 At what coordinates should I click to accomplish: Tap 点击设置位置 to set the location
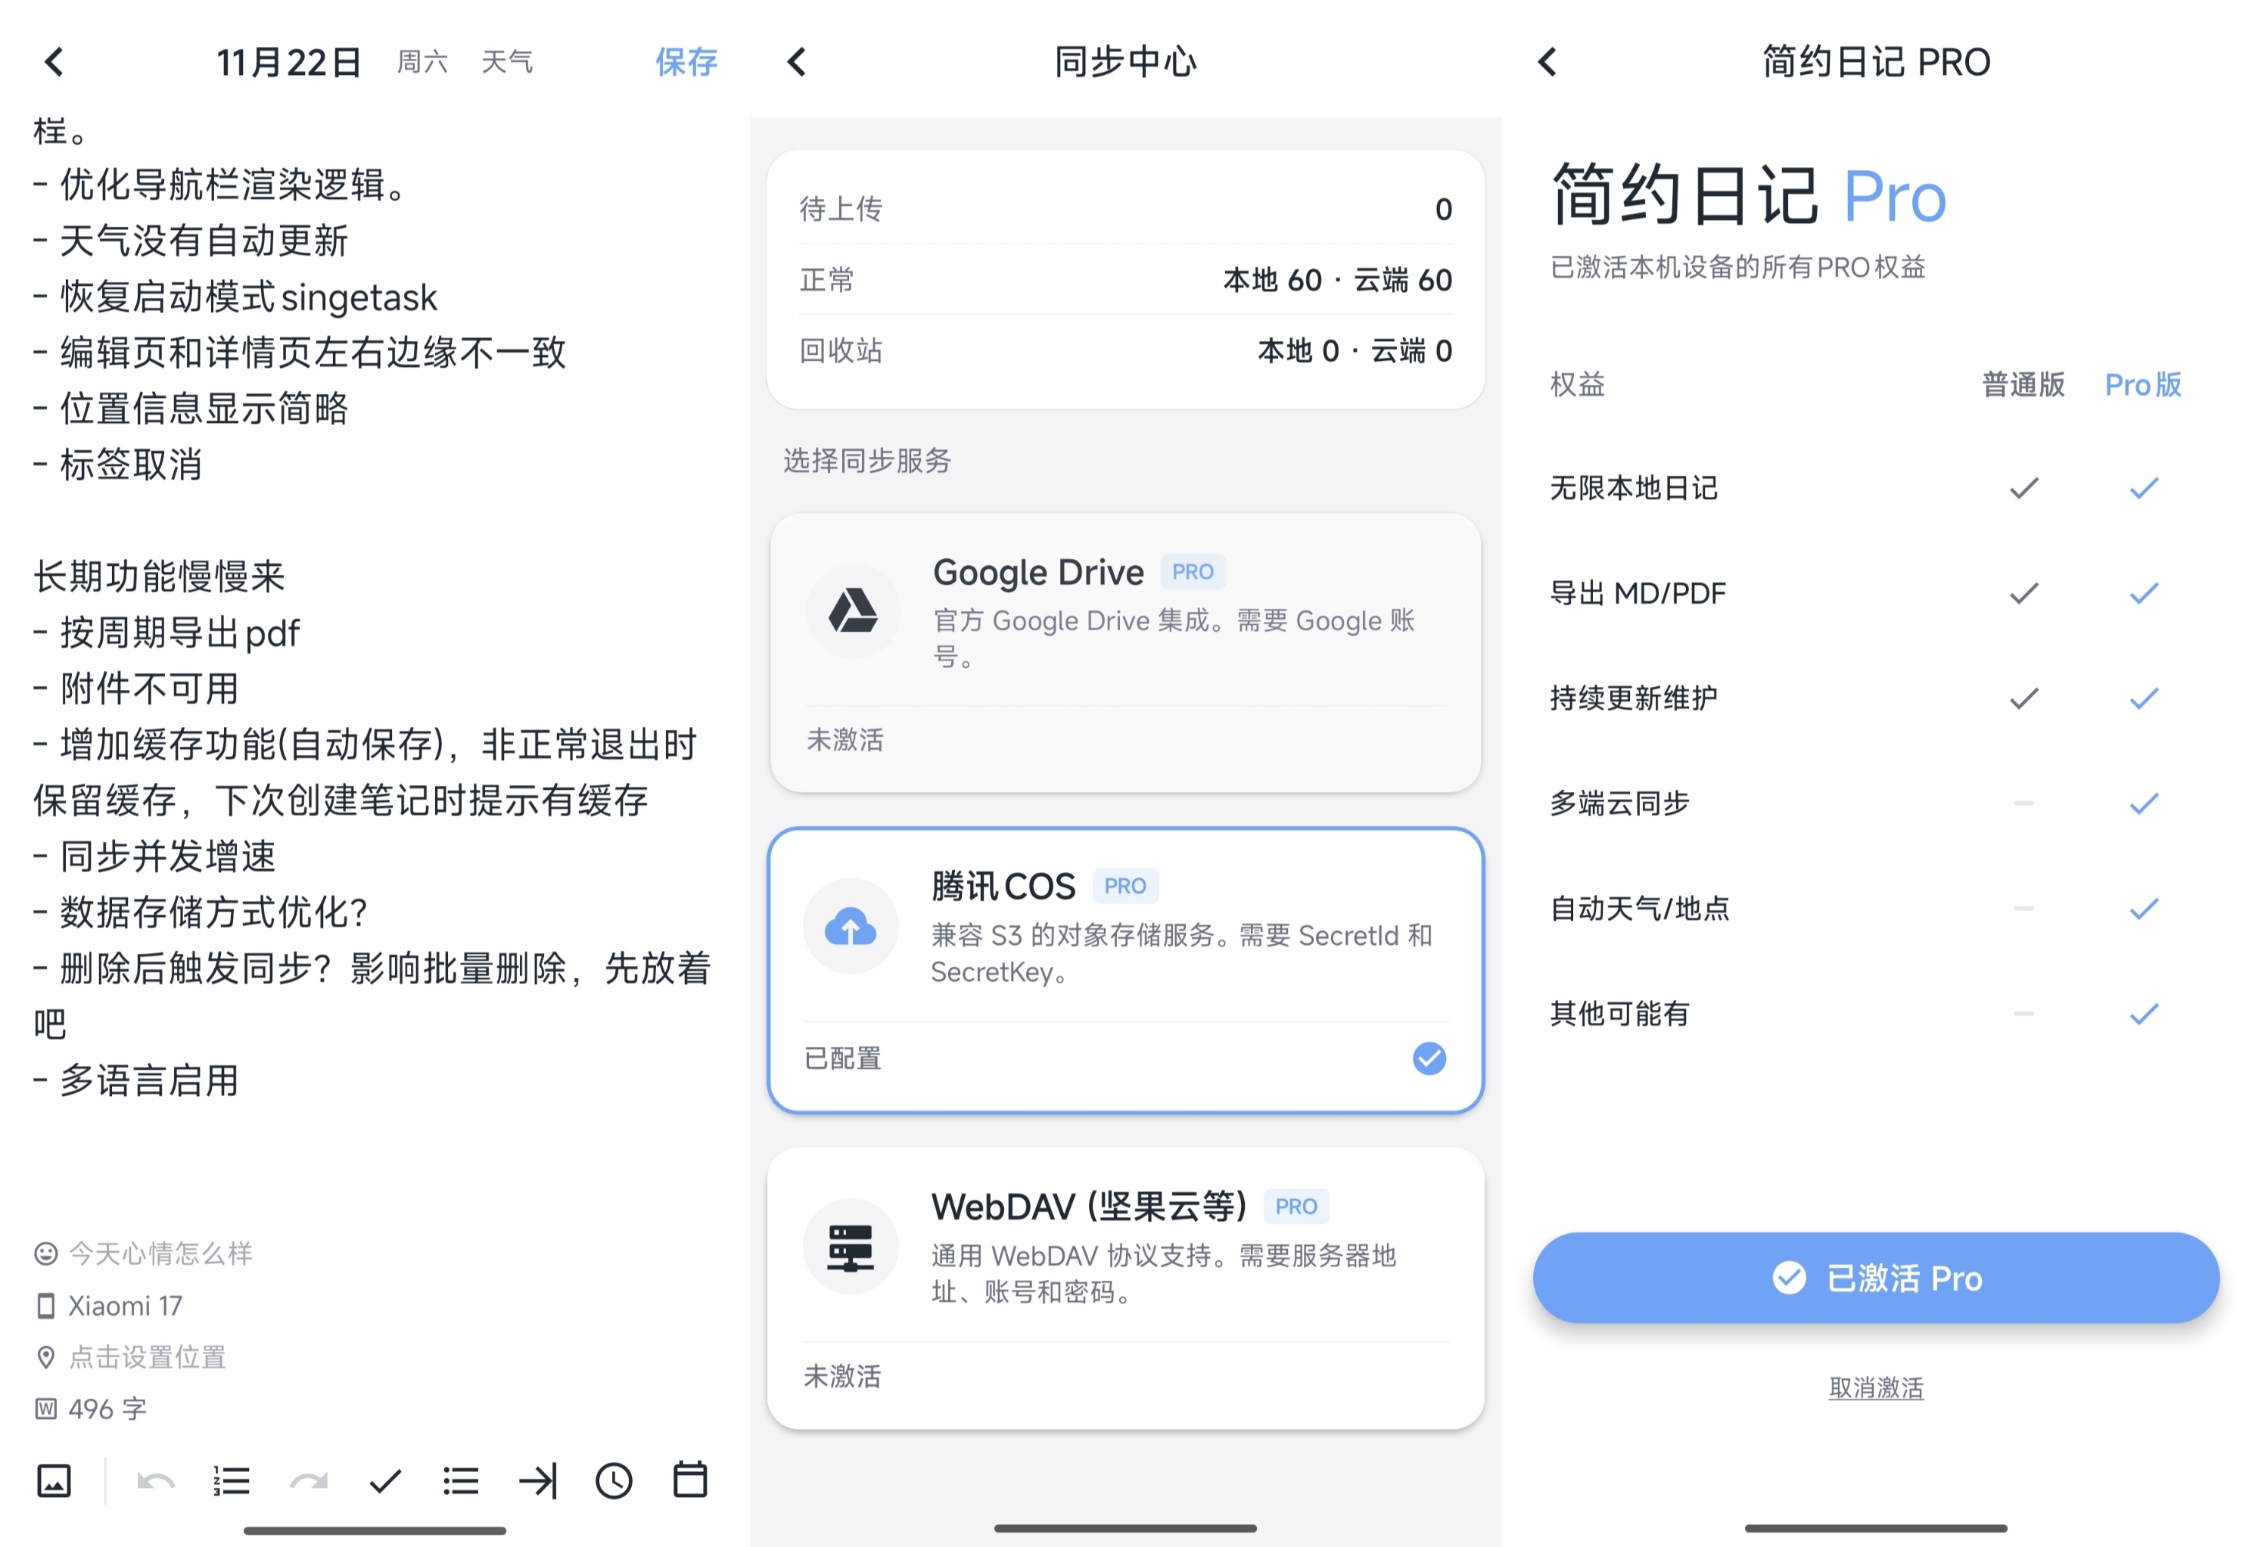[x=146, y=1357]
